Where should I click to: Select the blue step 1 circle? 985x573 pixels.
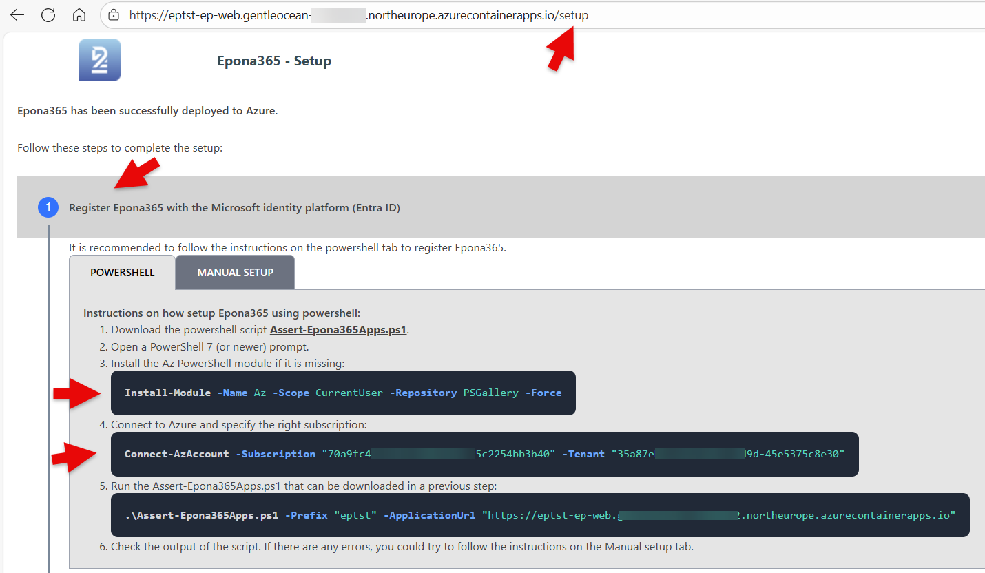(48, 207)
